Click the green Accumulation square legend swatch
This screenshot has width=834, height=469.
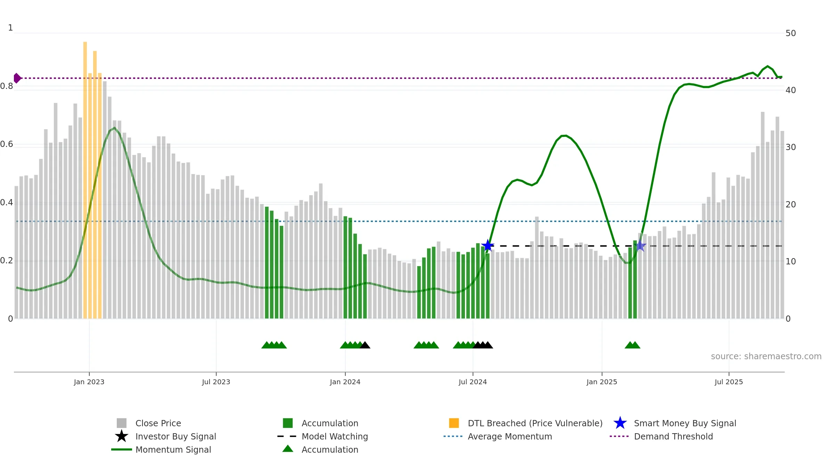(288, 423)
